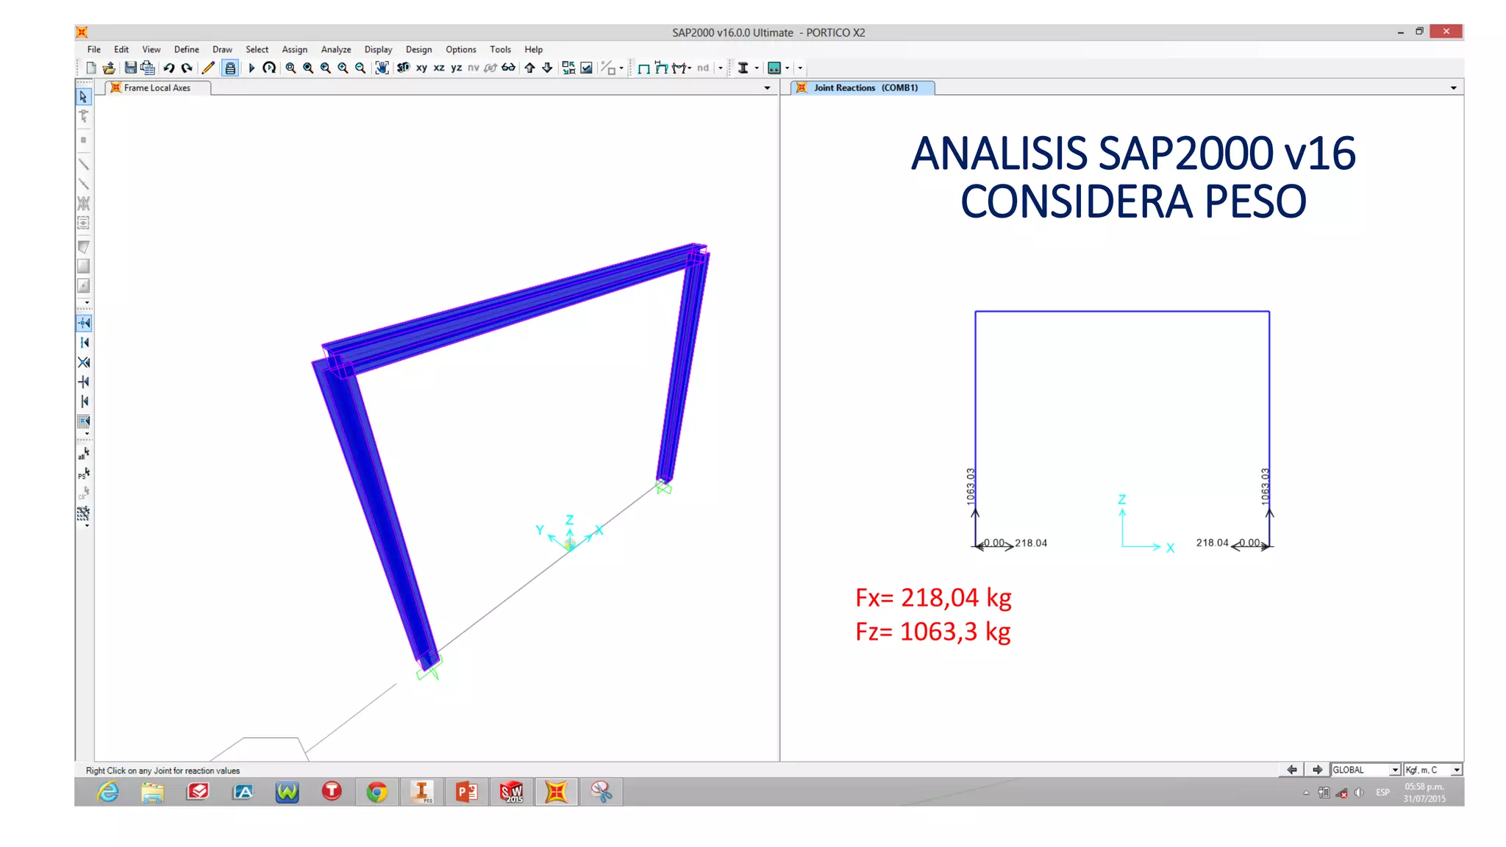Click the Select All tool

click(x=83, y=455)
